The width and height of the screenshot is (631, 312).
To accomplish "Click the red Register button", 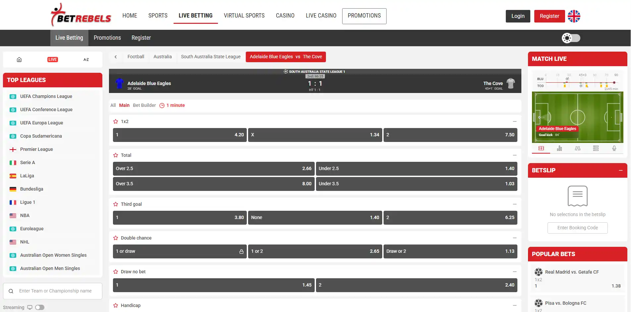I will (x=550, y=16).
